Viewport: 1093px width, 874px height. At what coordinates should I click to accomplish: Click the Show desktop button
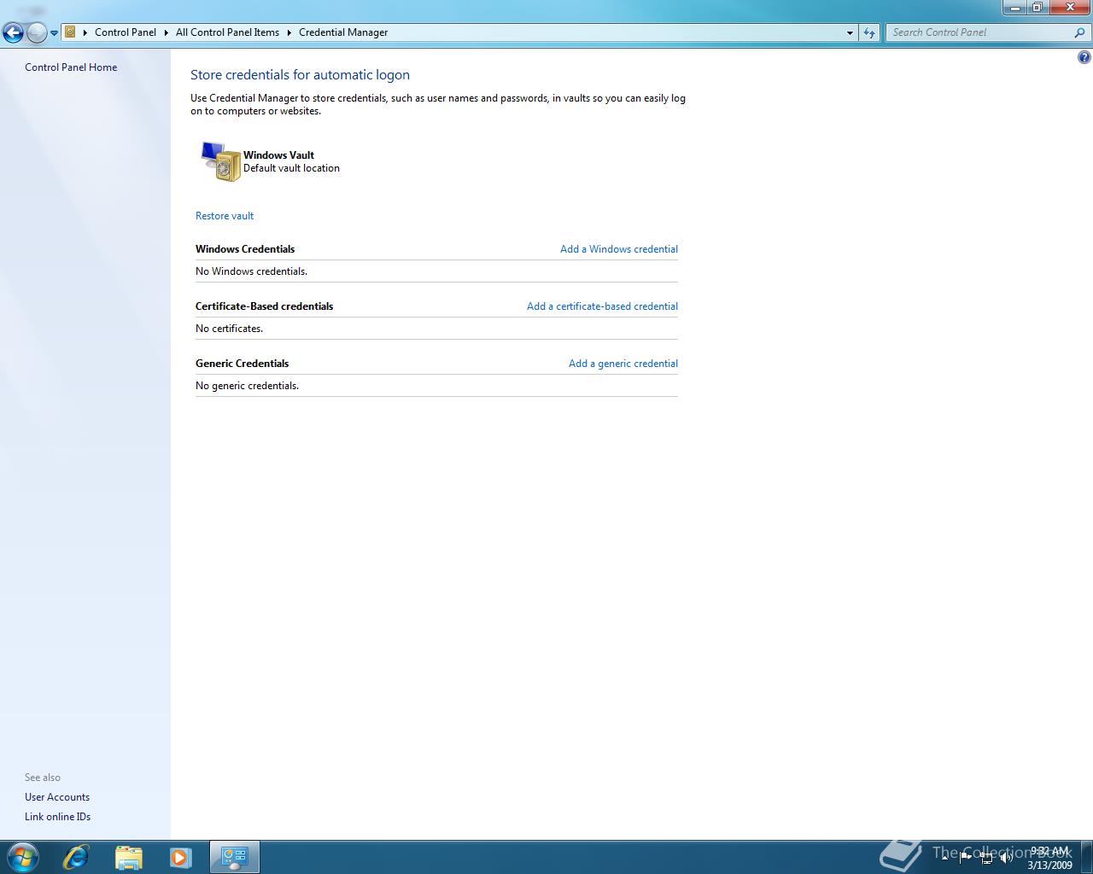tap(1086, 857)
